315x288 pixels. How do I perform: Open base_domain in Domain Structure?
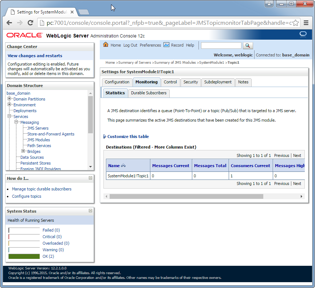click(x=19, y=93)
